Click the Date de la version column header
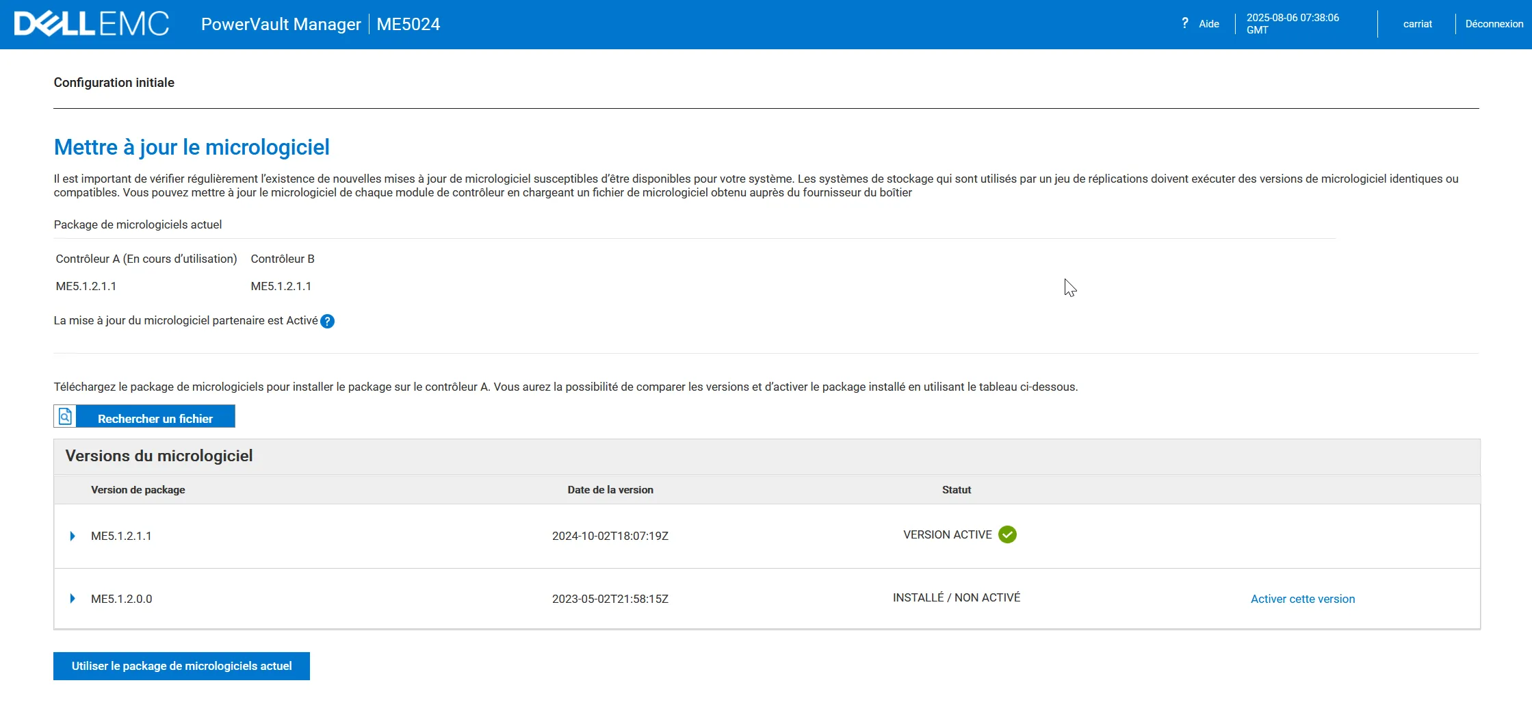This screenshot has height=711, width=1532. click(x=610, y=490)
